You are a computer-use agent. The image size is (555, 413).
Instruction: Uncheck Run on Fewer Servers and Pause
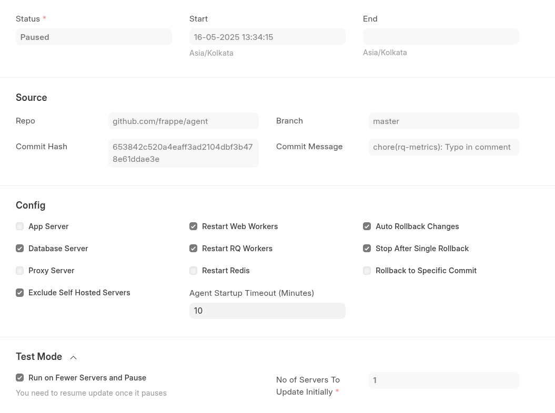click(20, 378)
